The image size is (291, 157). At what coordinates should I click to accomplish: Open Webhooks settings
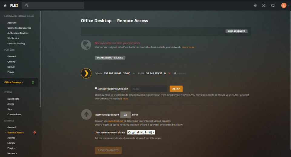click(x=13, y=38)
